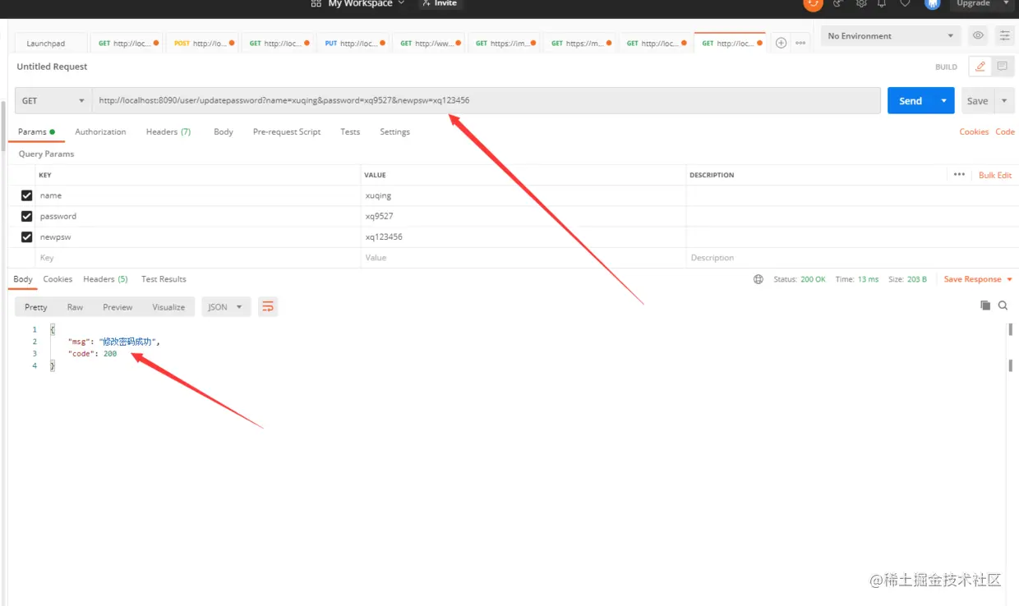Click the network globe icon
Screen dimensions: 1019x606
click(x=758, y=279)
